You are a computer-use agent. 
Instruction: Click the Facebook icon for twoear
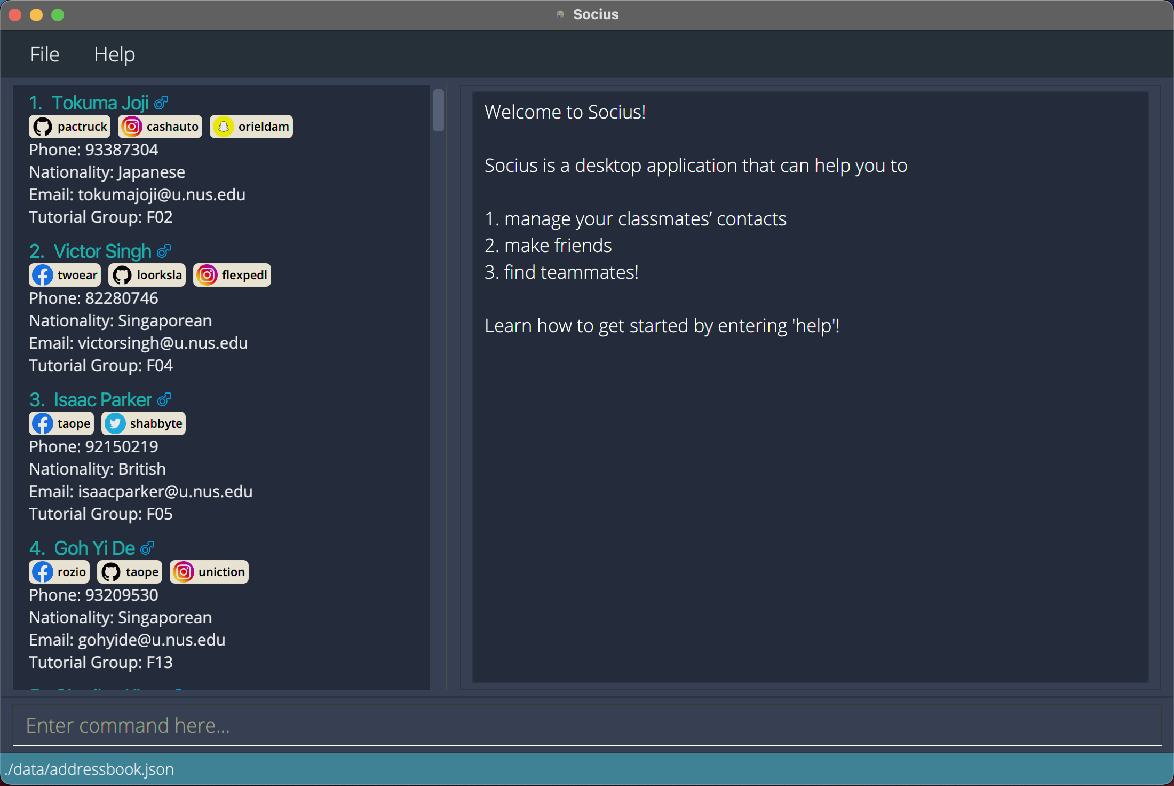[x=43, y=275]
